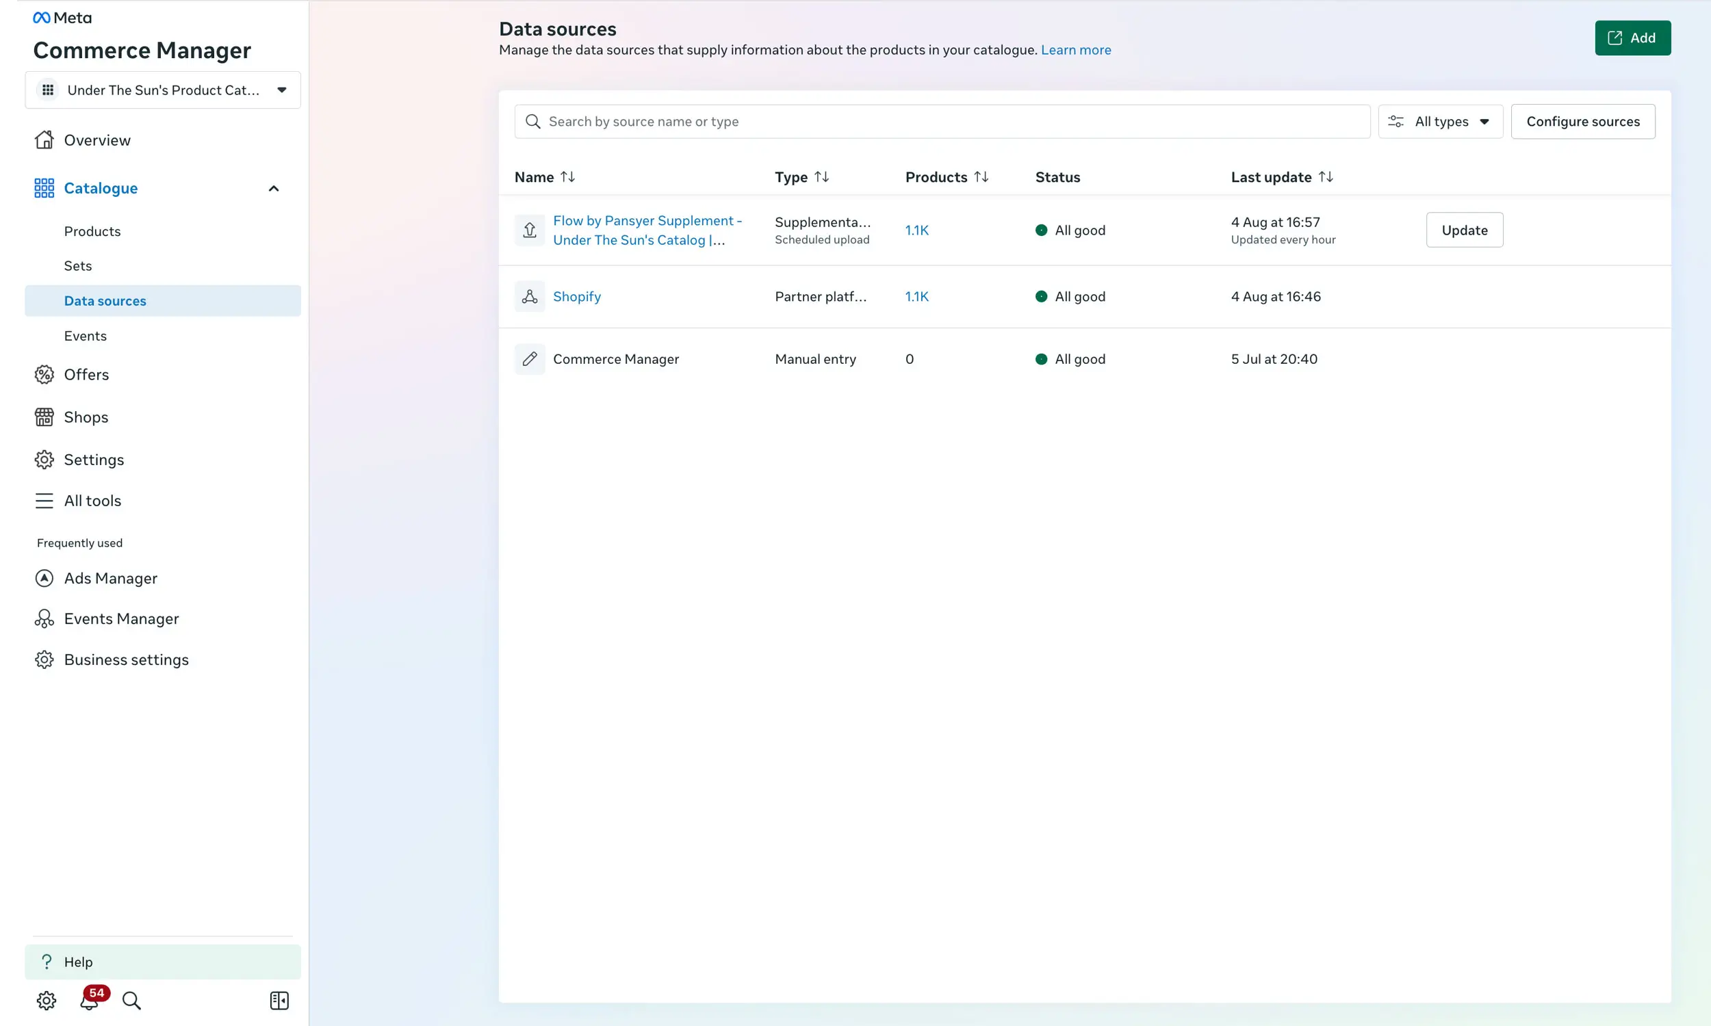Click the 'Partner platf…' type cell
Image resolution: width=1711 pixels, height=1026 pixels.
[821, 297]
